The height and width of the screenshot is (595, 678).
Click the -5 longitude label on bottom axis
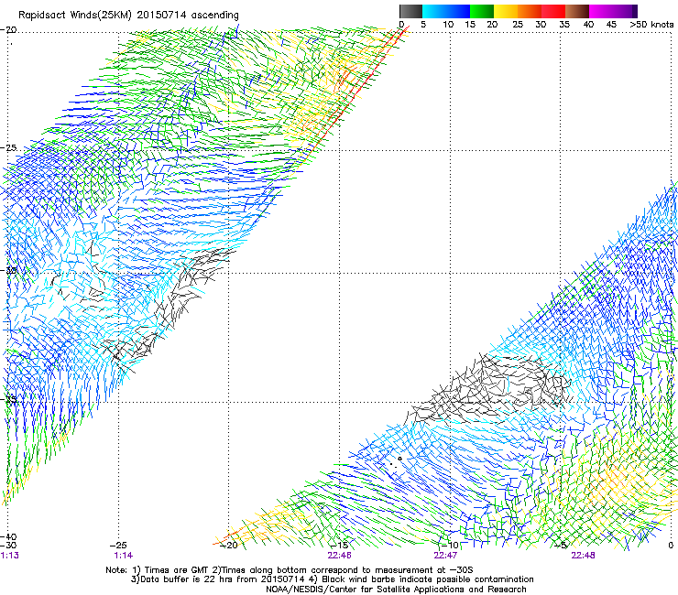(x=561, y=546)
